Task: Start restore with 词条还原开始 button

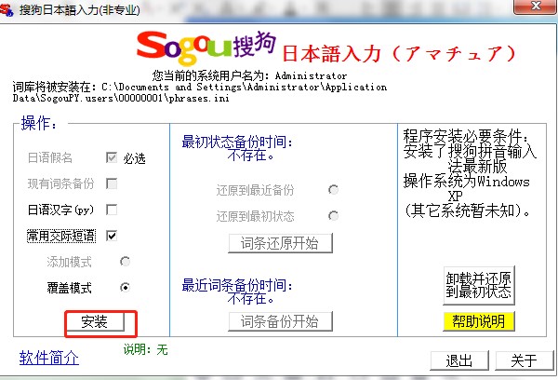Action: [279, 243]
